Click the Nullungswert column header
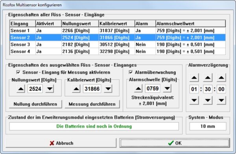The width and height of the screenshot is (236, 154). coord(80,24)
